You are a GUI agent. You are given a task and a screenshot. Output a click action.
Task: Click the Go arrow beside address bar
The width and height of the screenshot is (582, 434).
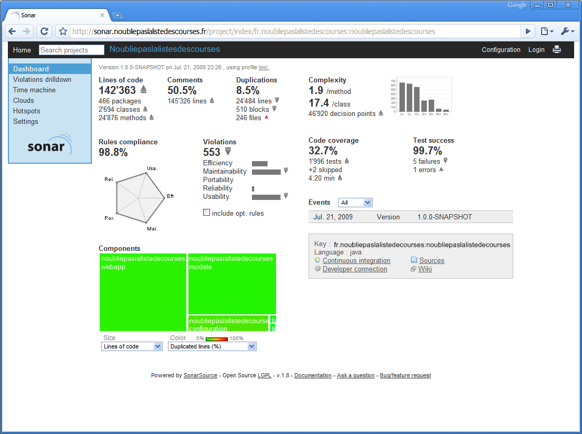[528, 31]
